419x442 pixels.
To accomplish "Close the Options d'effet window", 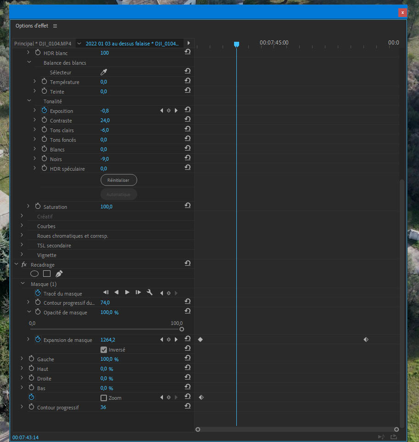I will coord(402,12).
